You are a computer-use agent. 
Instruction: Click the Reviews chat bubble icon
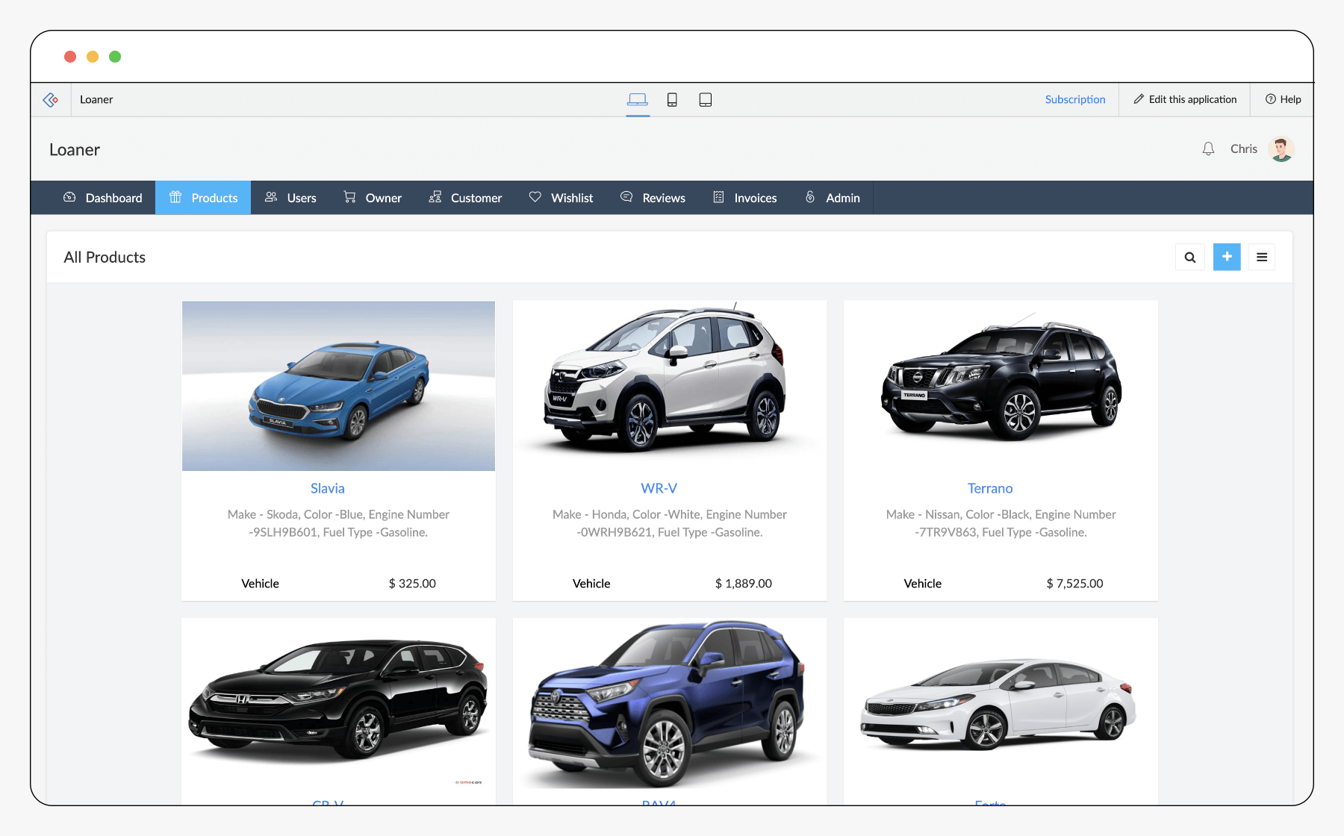626,197
